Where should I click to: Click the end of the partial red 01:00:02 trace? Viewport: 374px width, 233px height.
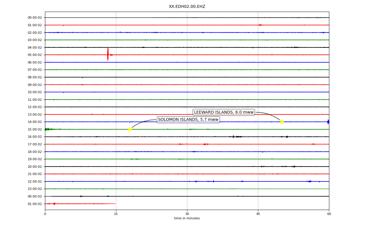115,204
